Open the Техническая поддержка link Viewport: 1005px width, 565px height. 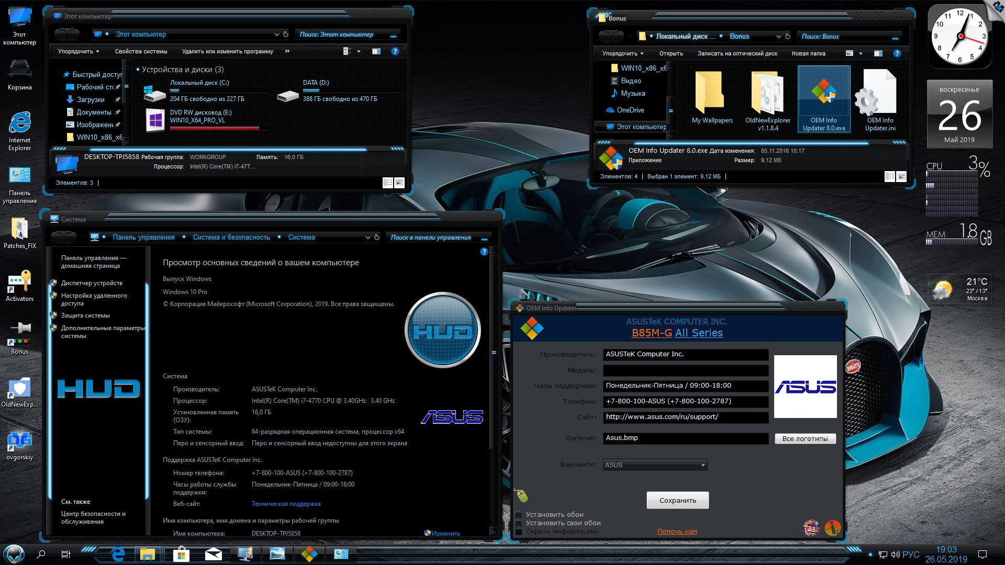286,504
